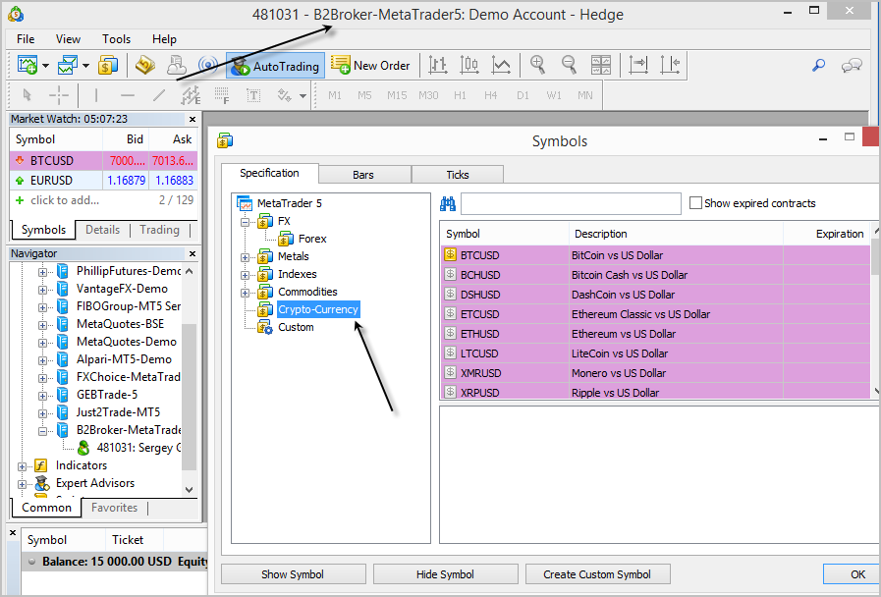Image resolution: width=881 pixels, height=597 pixels.
Task: Select the equidistant channel tool
Action: point(191,95)
